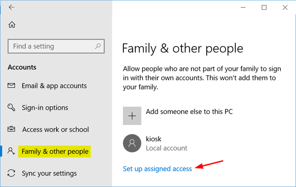
Task: Click the key icon for sign-in options
Action: tap(11, 107)
